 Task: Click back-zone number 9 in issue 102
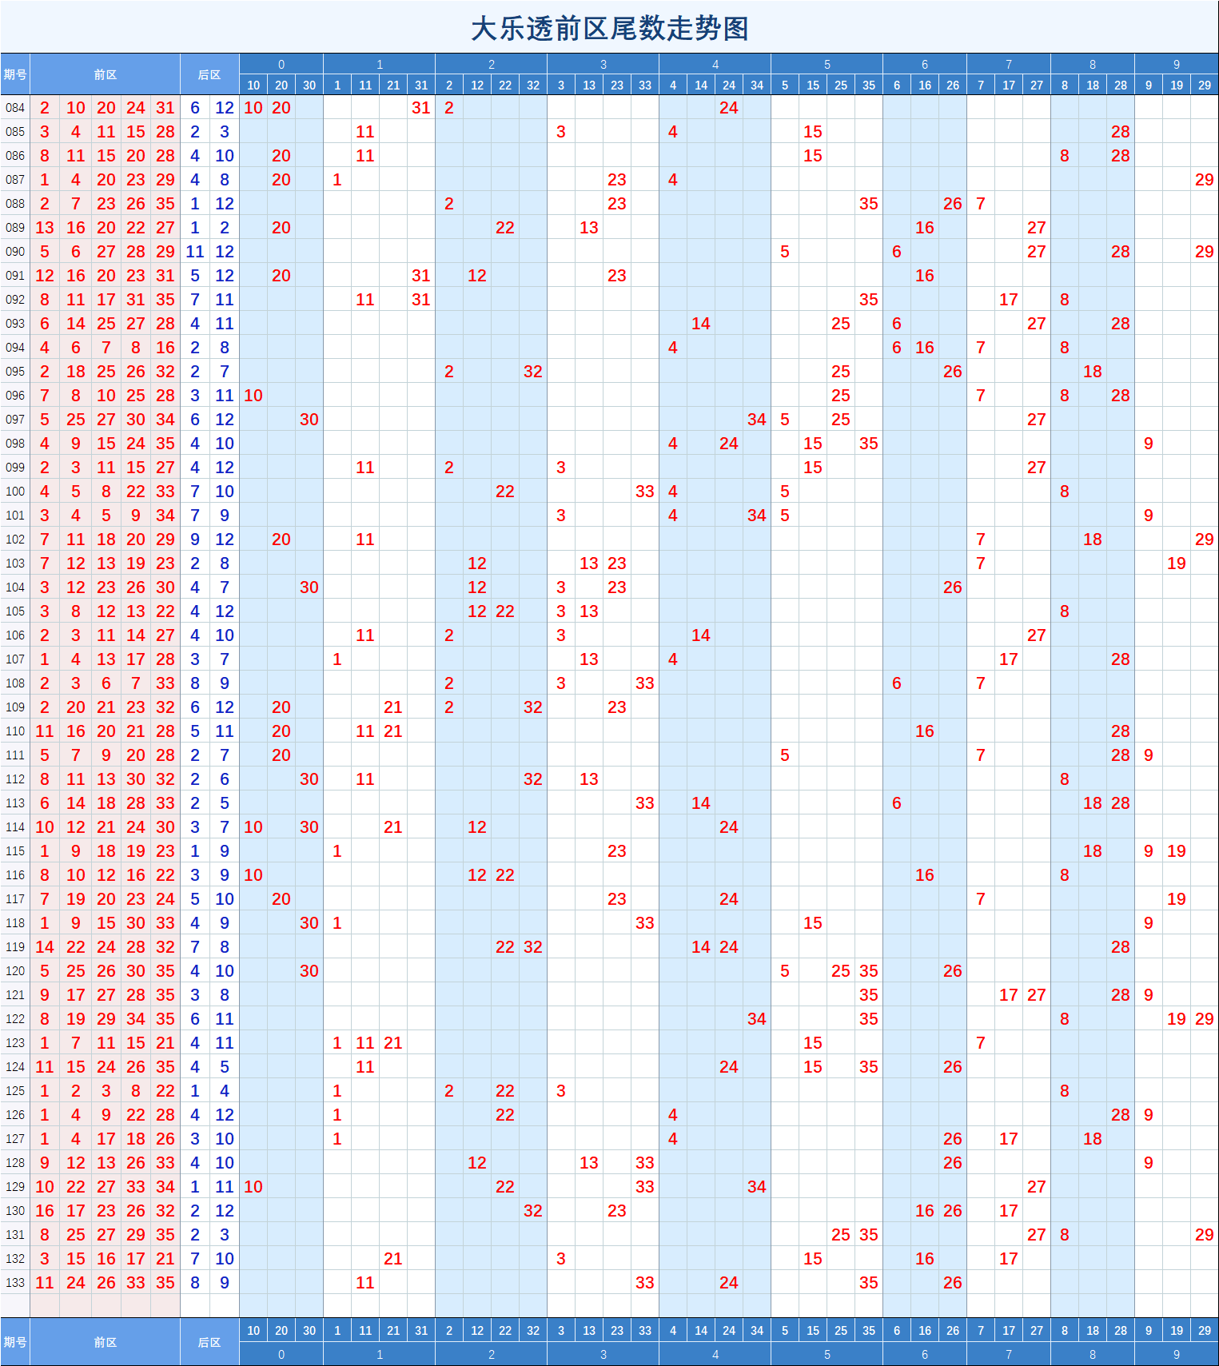195,540
